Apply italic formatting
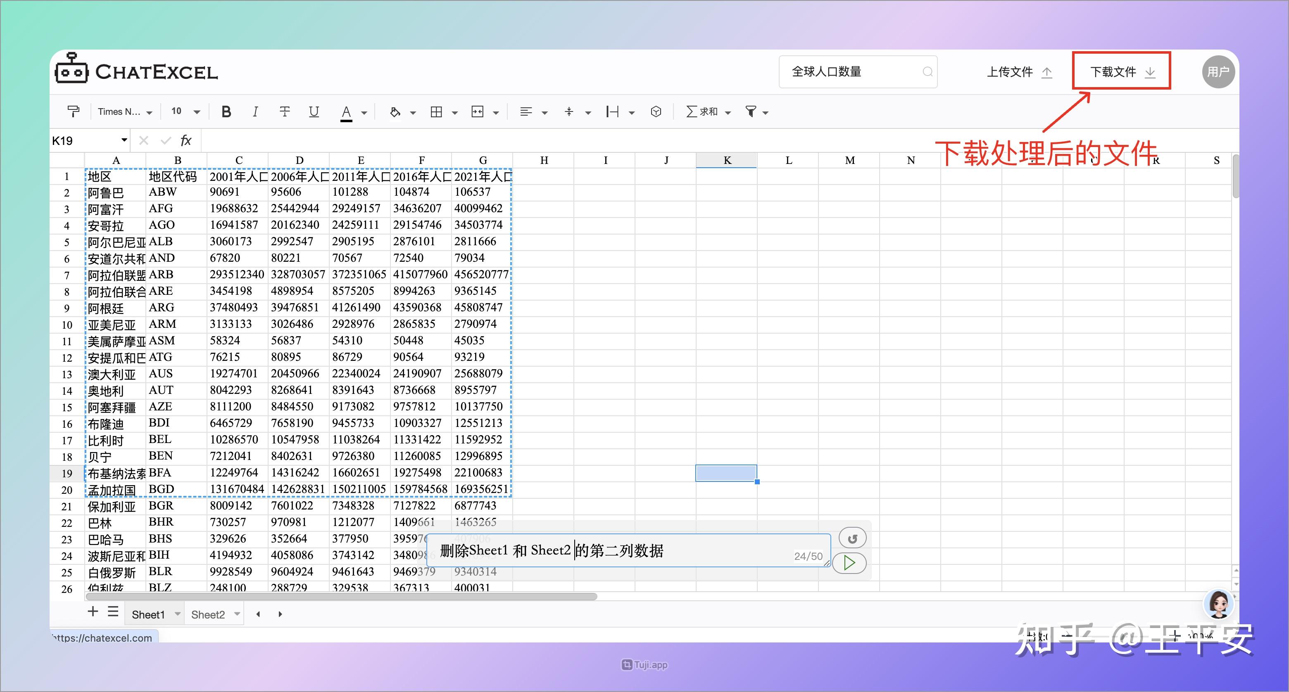This screenshot has width=1289, height=692. (255, 111)
